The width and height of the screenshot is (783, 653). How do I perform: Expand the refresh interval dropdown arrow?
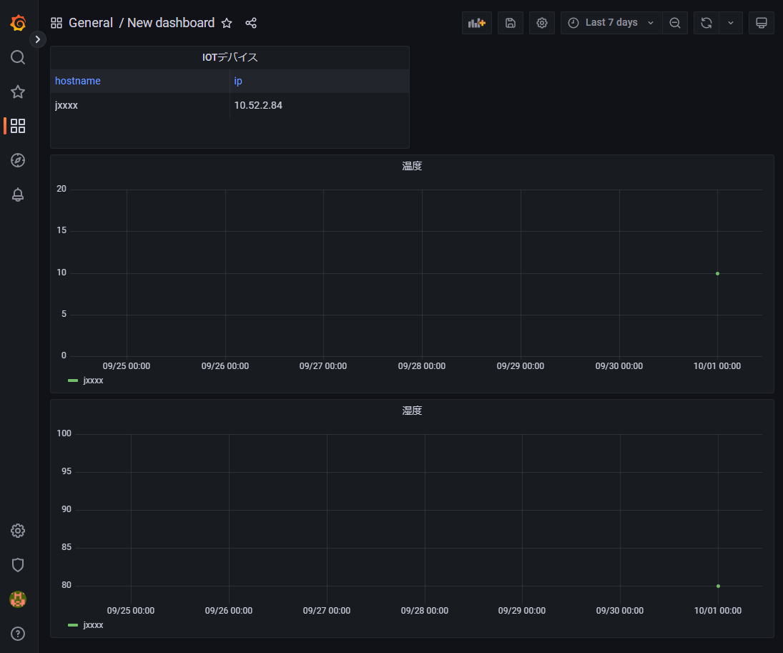[x=730, y=23]
